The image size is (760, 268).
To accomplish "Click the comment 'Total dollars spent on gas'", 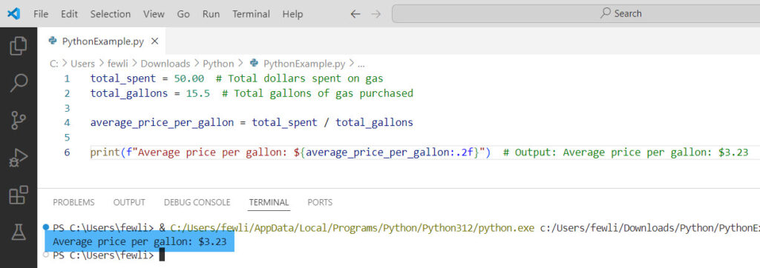I will click(x=300, y=78).
